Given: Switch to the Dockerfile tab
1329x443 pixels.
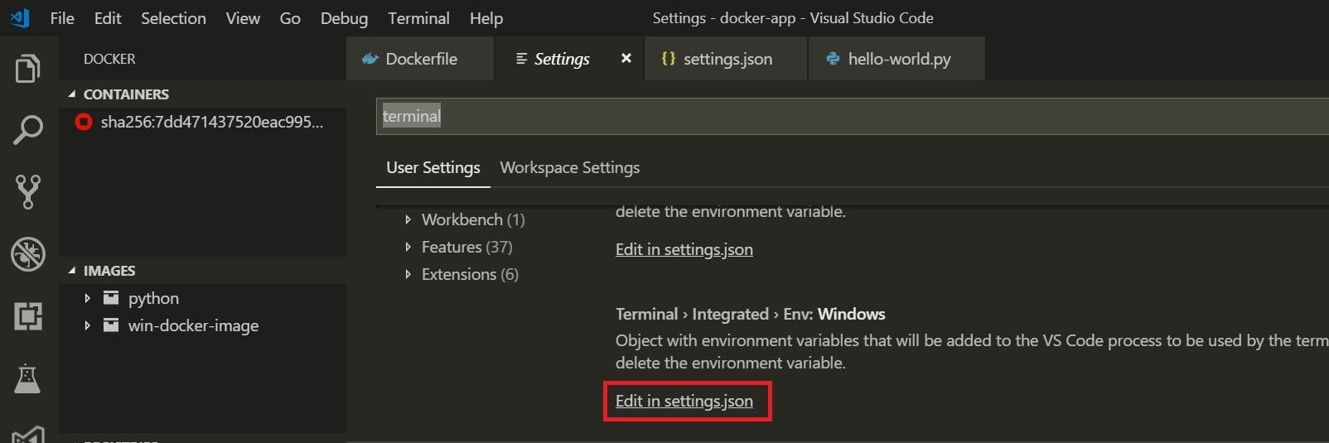Looking at the screenshot, I should coord(420,59).
